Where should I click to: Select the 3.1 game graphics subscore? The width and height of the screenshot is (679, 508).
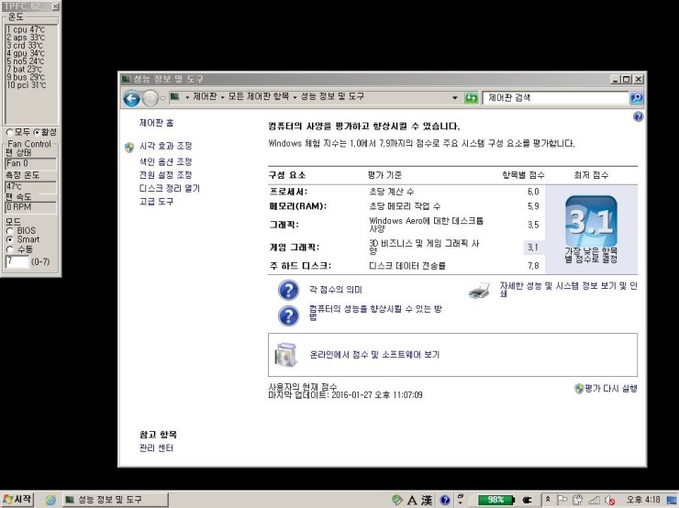coord(532,248)
